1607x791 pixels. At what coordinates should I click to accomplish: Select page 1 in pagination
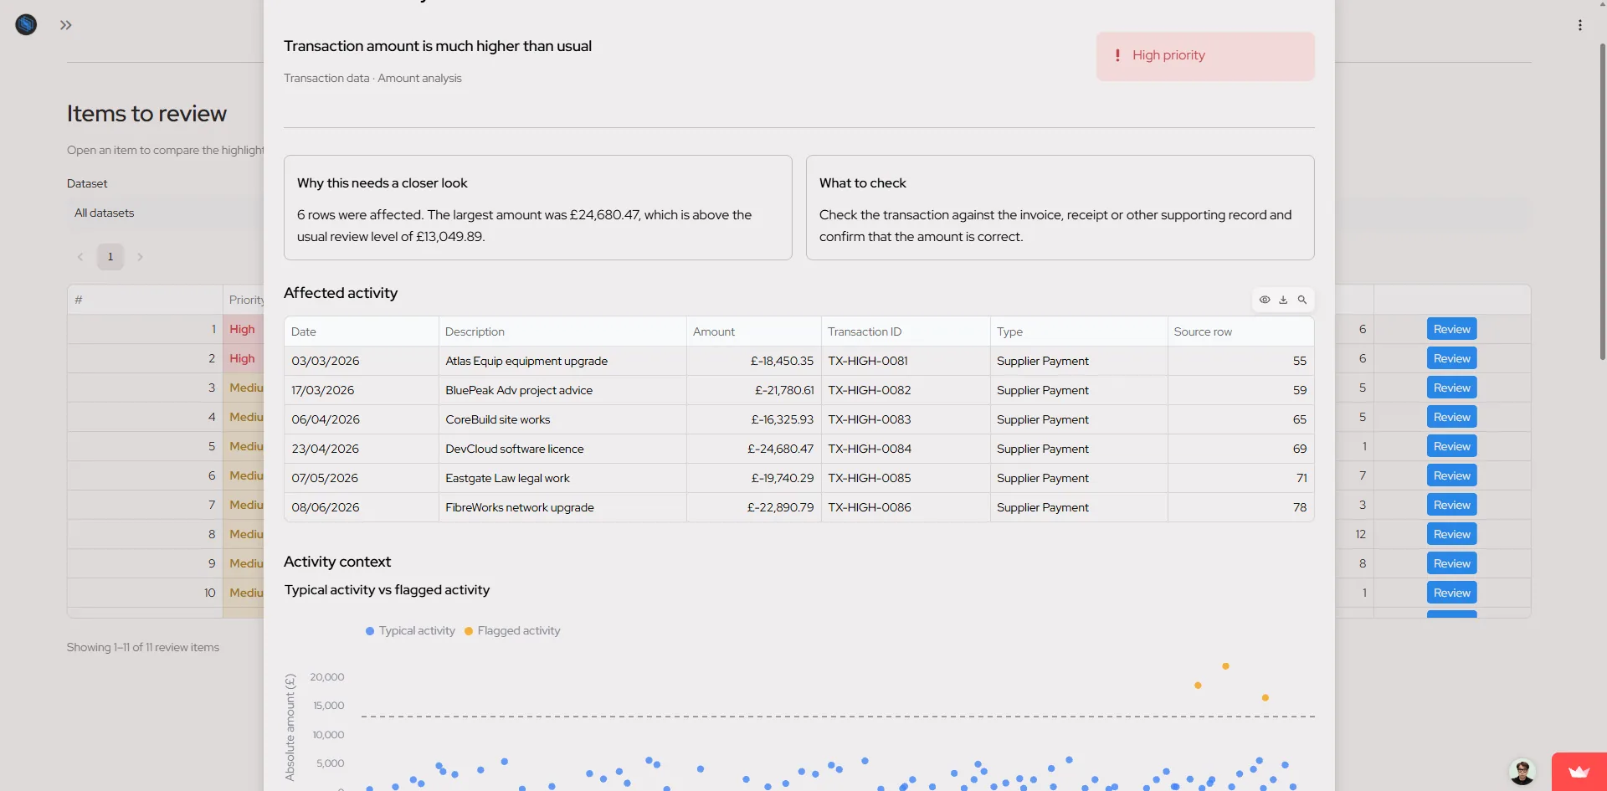(110, 257)
